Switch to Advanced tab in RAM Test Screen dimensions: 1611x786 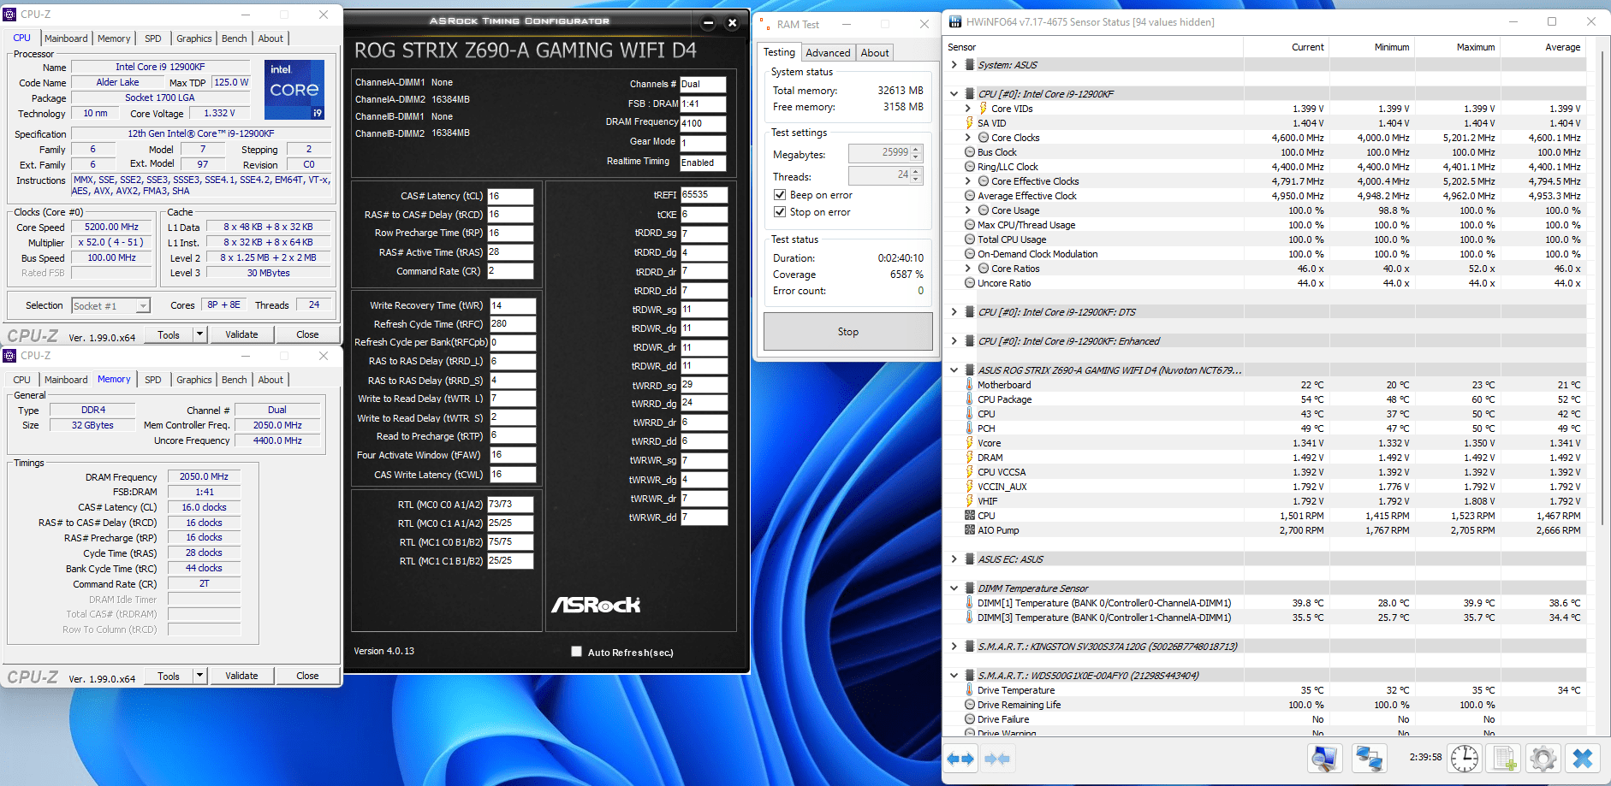coord(828,53)
